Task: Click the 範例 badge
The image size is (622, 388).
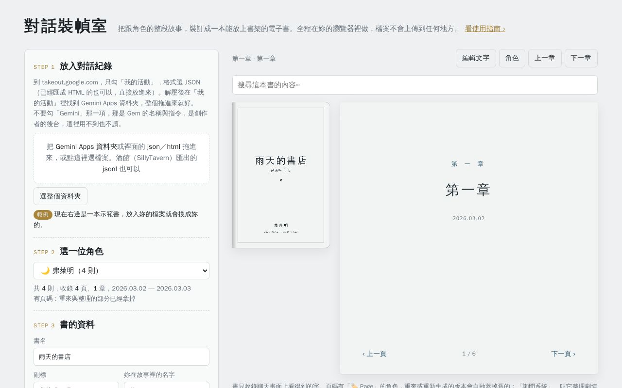Action: (x=43, y=214)
